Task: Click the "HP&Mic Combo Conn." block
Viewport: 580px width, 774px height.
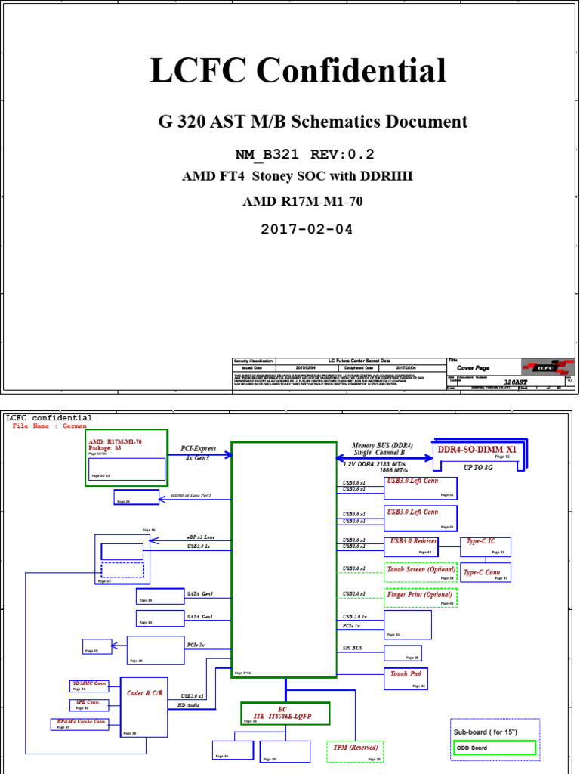Action: coord(80,724)
